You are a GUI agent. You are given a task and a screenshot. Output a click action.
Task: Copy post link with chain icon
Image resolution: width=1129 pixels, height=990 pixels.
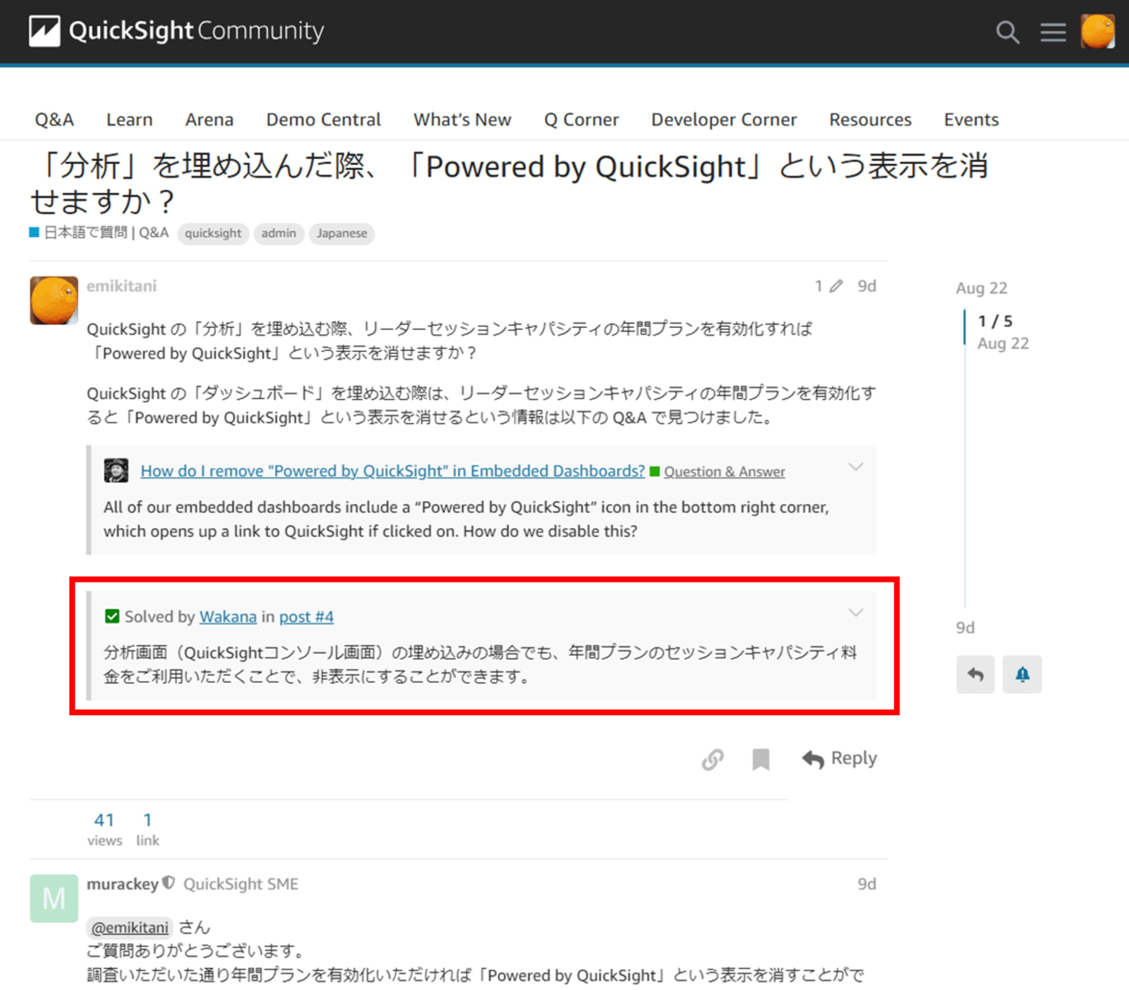713,759
